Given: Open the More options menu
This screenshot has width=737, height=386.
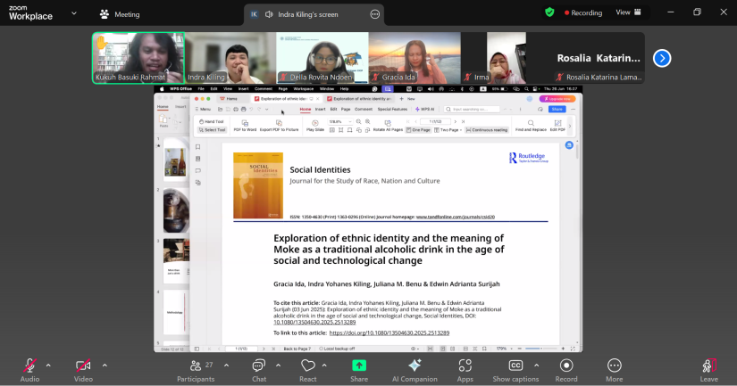Looking at the screenshot, I should [x=614, y=366].
